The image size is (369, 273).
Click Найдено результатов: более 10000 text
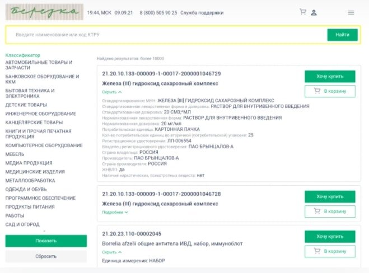click(130, 59)
